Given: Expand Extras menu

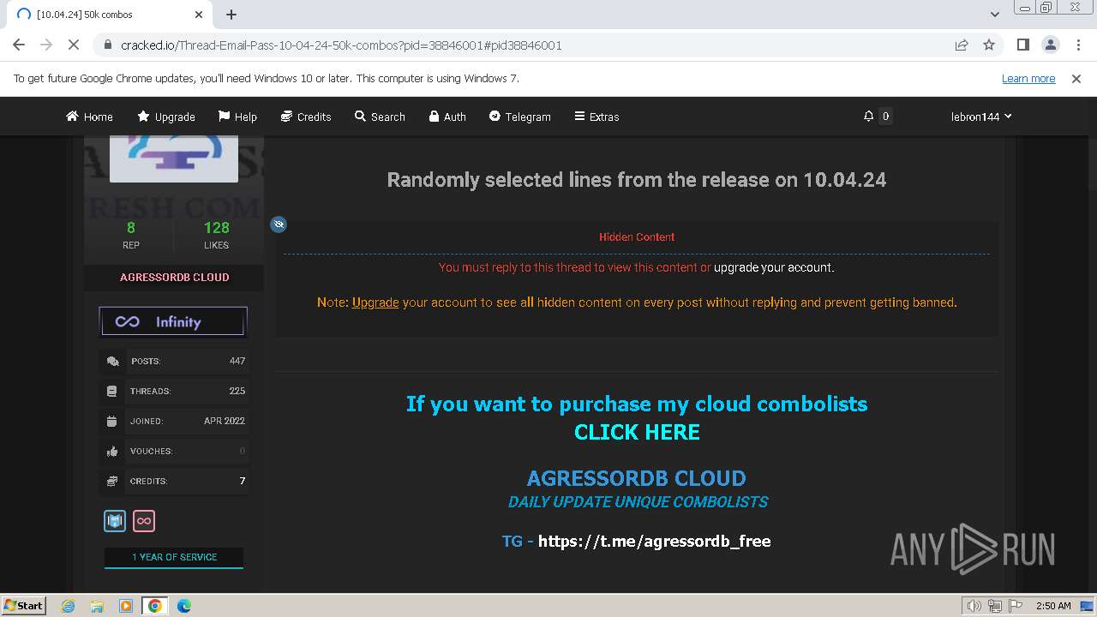Looking at the screenshot, I should tap(596, 117).
